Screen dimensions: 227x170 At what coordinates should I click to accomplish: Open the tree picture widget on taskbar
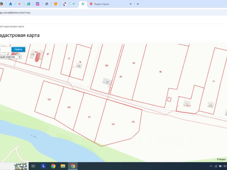[21, 166]
